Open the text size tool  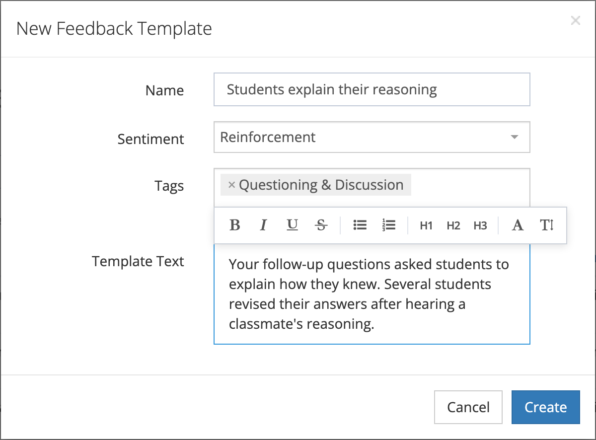547,225
